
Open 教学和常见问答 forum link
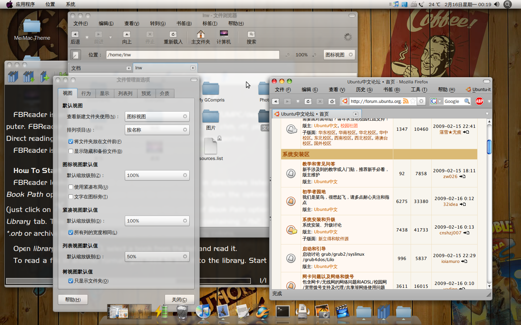pos(319,164)
